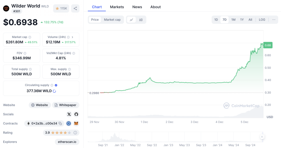
Task: Click the #301 rank badge
Action: pos(17,11)
